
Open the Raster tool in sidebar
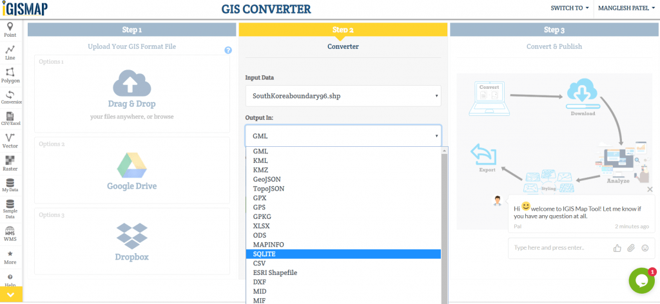(10, 162)
